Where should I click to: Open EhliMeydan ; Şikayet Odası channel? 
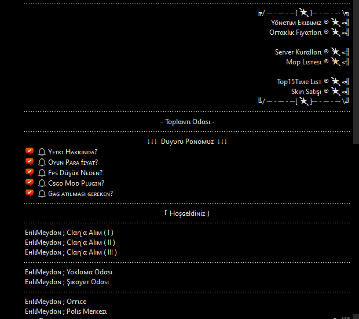pyautogui.click(x=67, y=282)
